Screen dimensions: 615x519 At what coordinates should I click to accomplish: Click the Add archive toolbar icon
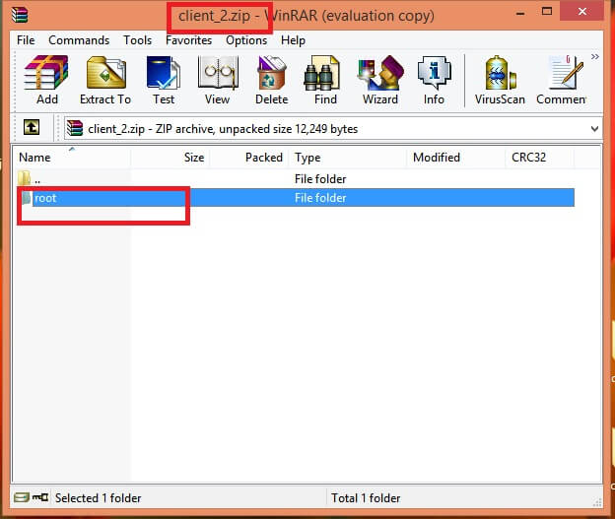(x=46, y=79)
